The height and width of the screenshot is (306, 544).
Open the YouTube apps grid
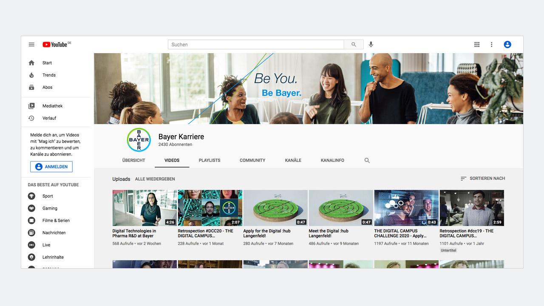coord(477,45)
